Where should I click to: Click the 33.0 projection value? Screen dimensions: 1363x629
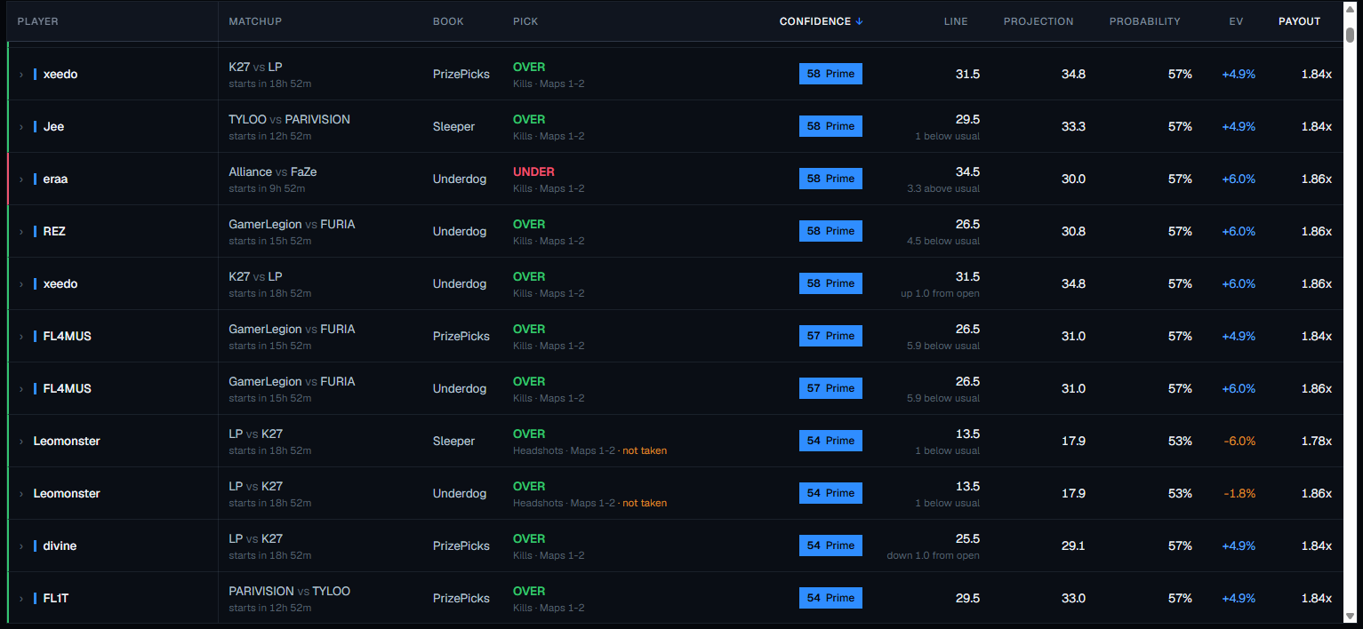click(1073, 598)
